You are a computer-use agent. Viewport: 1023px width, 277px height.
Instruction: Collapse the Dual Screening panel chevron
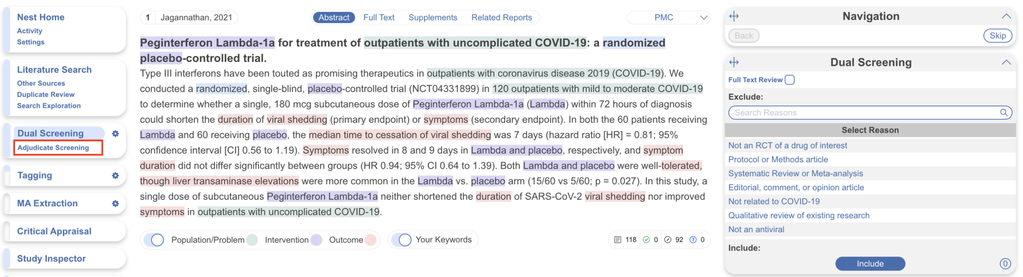(x=1006, y=62)
